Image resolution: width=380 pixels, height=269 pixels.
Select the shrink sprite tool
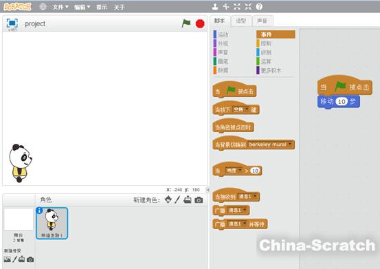(x=248, y=7)
